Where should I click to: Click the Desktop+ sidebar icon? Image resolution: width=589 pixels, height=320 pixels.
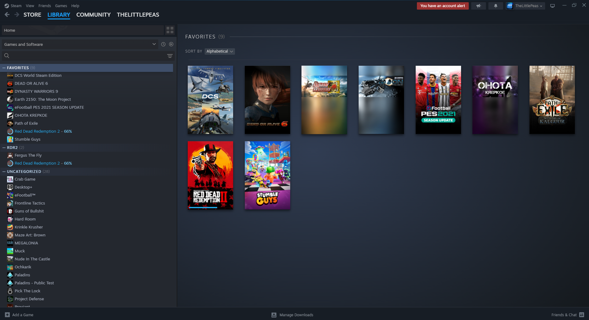[x=10, y=187]
